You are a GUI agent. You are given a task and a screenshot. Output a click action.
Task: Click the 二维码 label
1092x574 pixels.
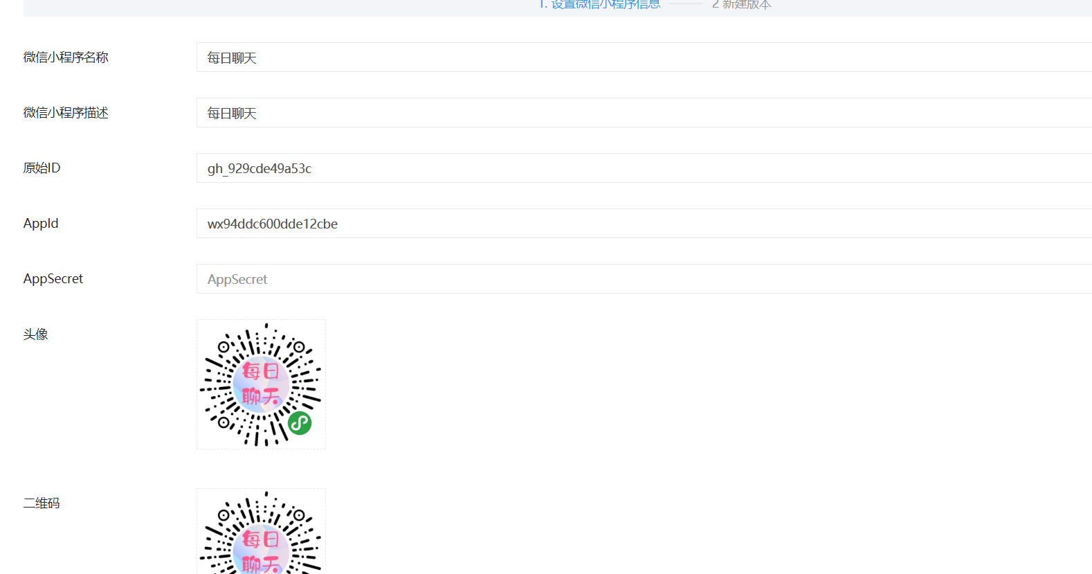click(42, 503)
